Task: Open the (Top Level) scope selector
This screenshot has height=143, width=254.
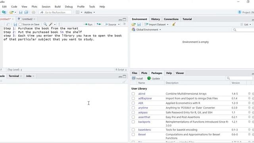Action: pyautogui.click(x=15, y=70)
